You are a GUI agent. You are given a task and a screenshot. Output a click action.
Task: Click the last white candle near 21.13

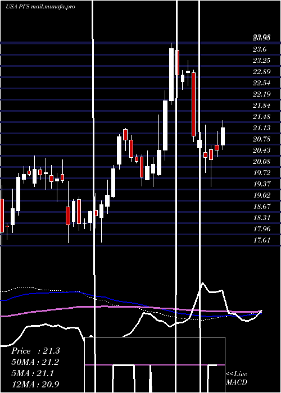(x=223, y=136)
